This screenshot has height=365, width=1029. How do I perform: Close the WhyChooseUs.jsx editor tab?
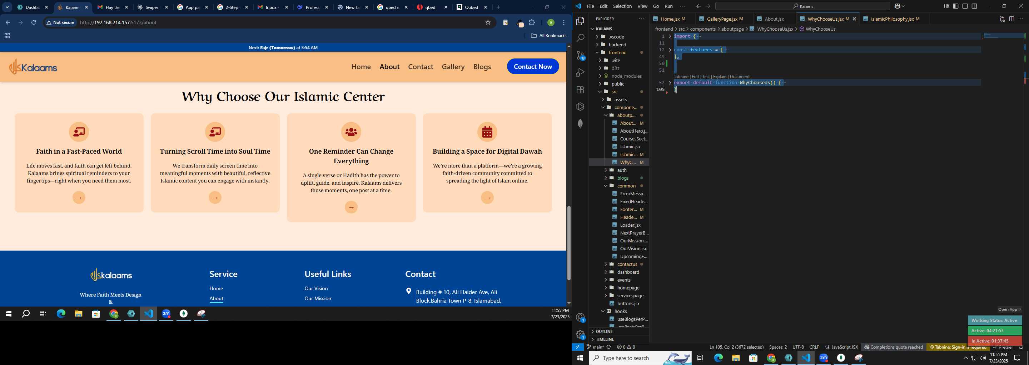(854, 19)
